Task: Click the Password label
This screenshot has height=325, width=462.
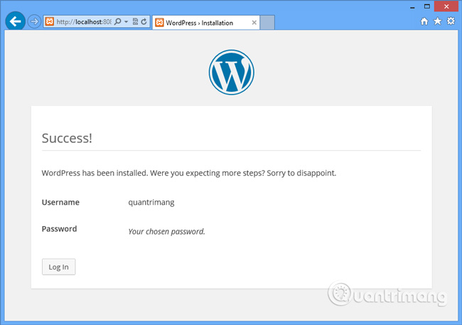Action: (59, 229)
